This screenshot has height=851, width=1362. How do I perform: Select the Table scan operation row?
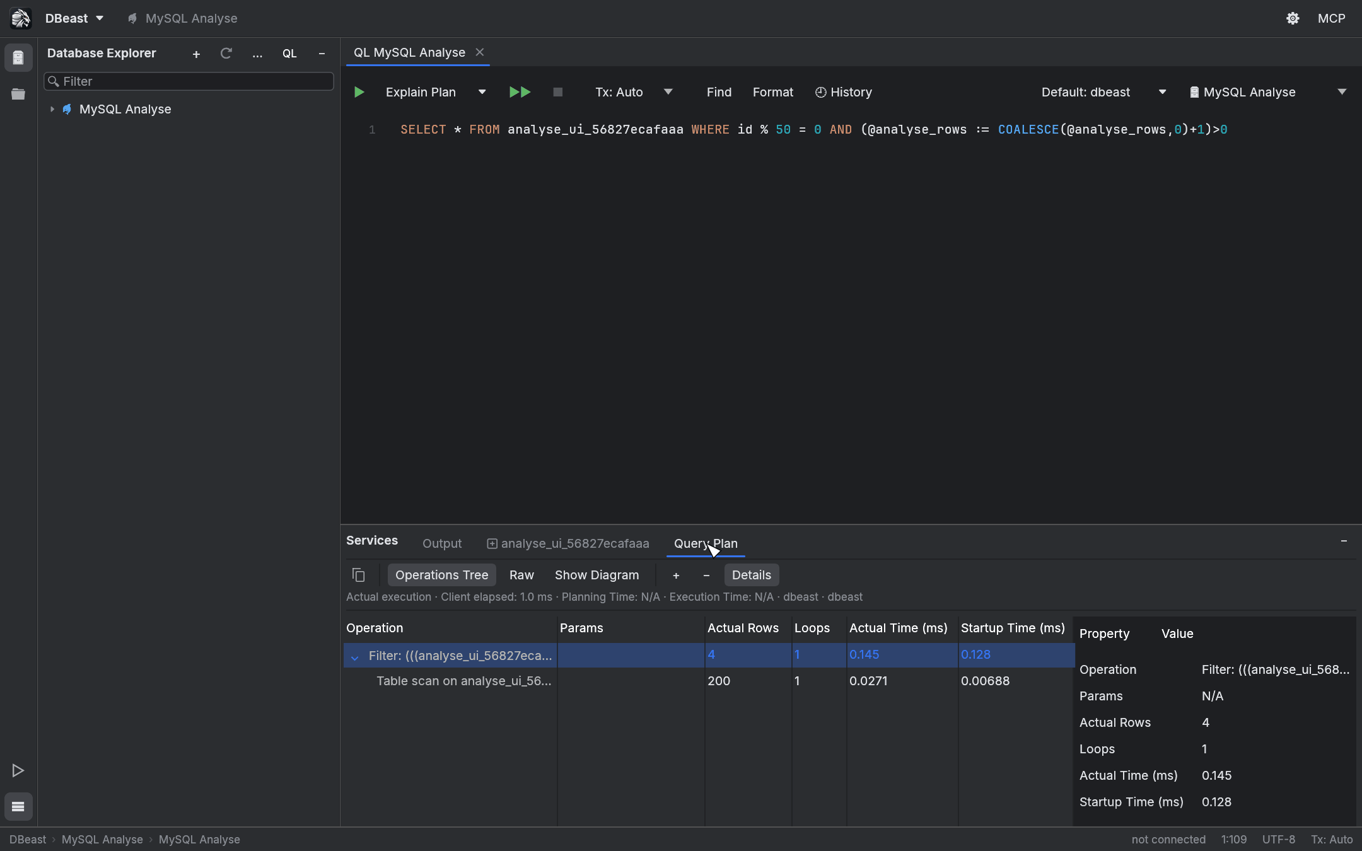coord(709,681)
